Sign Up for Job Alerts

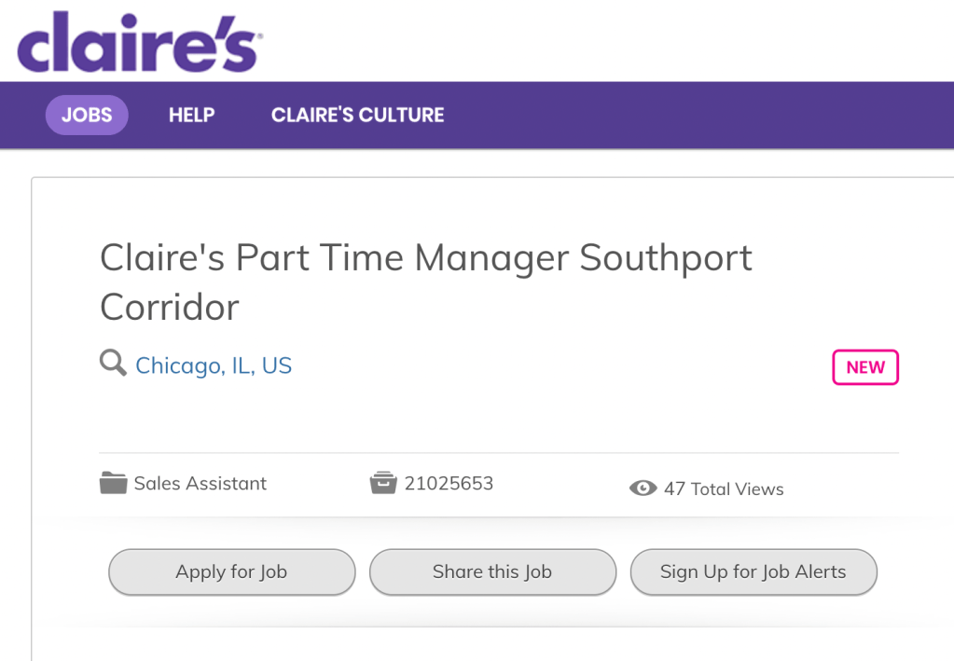pyautogui.click(x=753, y=572)
